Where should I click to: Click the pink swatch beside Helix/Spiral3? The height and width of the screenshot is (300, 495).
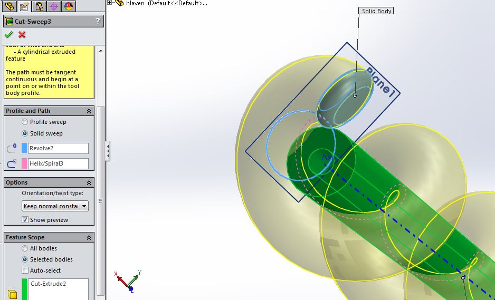point(24,164)
